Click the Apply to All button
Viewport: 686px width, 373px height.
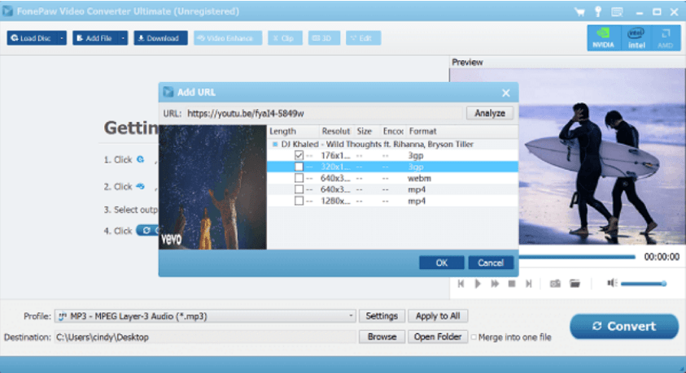(438, 316)
